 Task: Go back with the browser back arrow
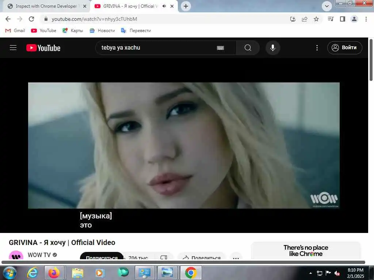coord(8,19)
